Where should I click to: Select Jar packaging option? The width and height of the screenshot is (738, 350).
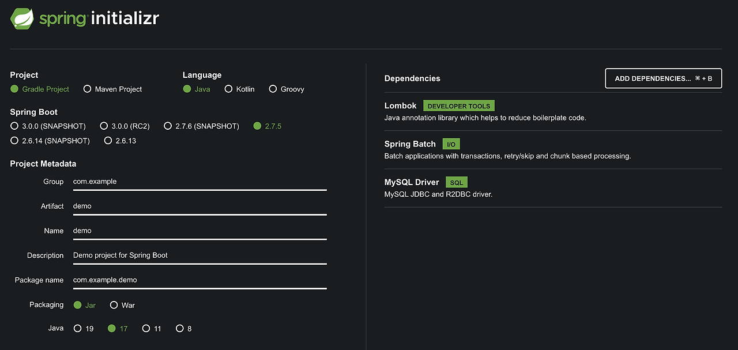[x=85, y=305]
